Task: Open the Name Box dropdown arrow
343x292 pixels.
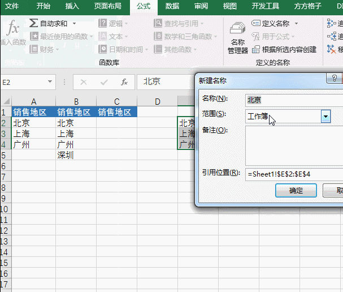Action: pyautogui.click(x=50, y=81)
